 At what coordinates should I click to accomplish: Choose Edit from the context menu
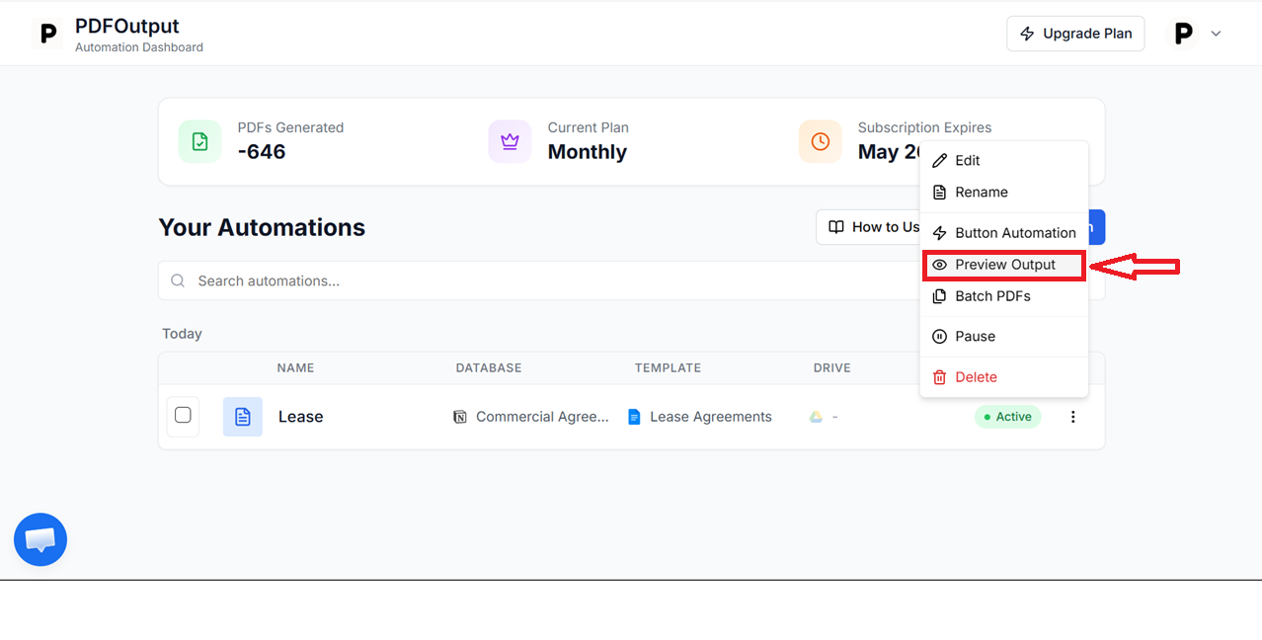(x=1003, y=160)
